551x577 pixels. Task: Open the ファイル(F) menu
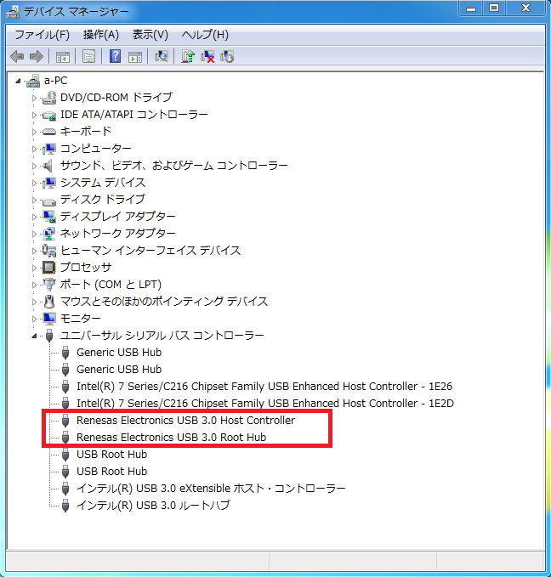click(x=42, y=35)
